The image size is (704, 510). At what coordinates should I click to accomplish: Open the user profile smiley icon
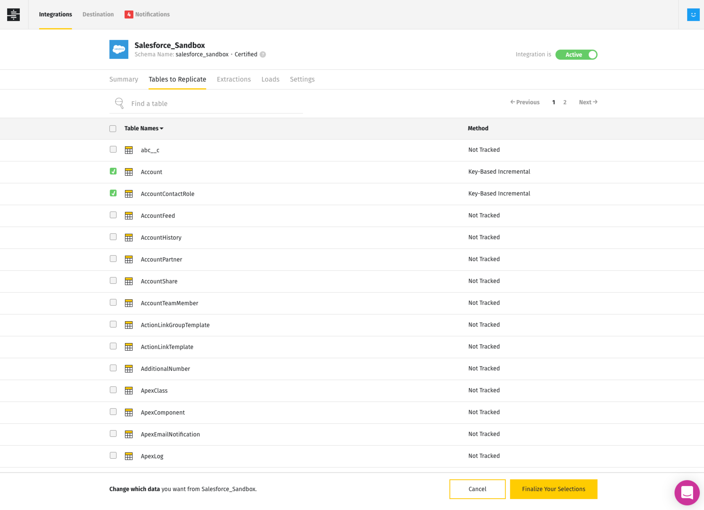[x=693, y=14]
